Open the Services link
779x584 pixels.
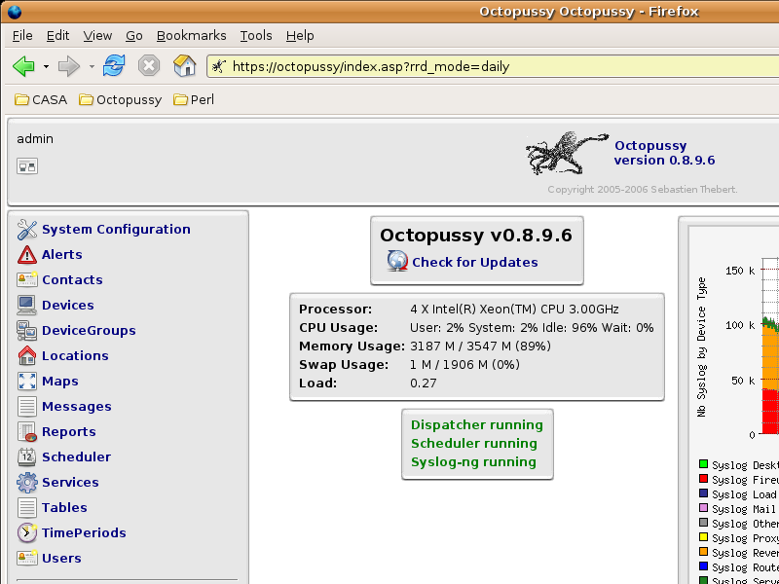pyautogui.click(x=70, y=482)
